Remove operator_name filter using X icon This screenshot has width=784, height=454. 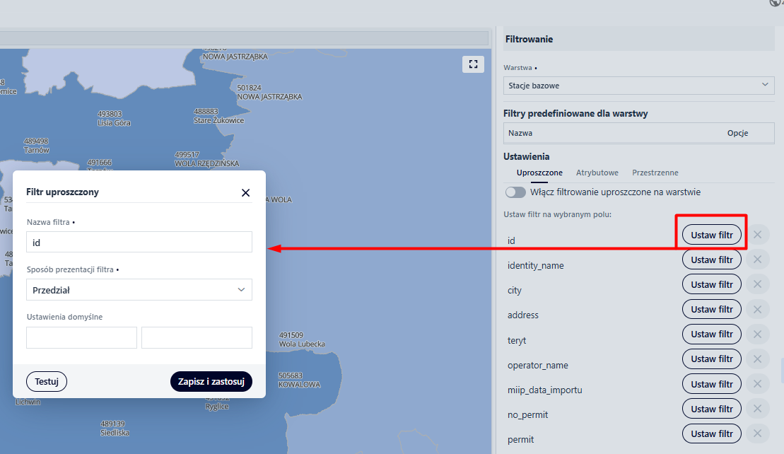click(757, 359)
